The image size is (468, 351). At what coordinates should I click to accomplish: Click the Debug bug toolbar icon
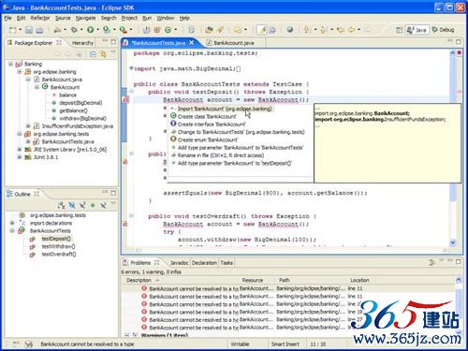pos(74,30)
